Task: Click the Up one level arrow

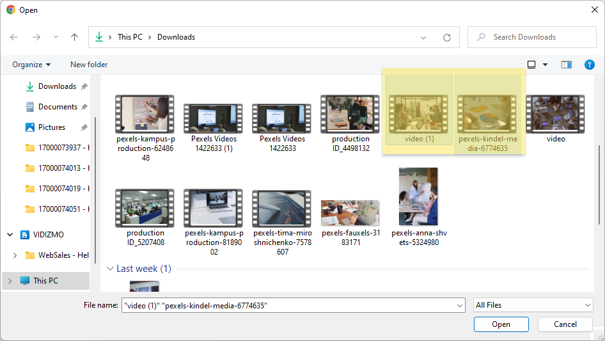Action: pos(74,37)
